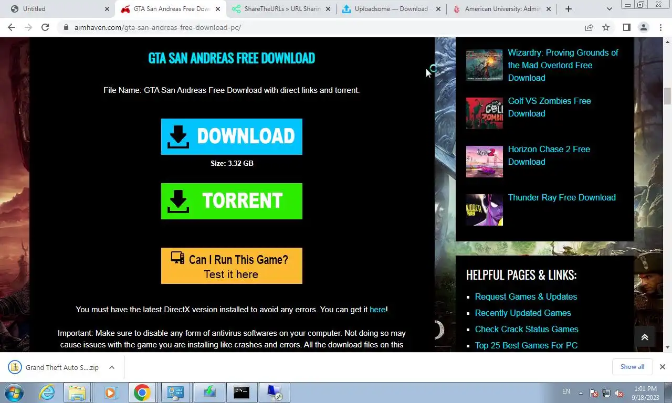This screenshot has height=403, width=672.
Task: Click the GTA SAN ANDREAS FREE DOWNLOAD heading
Action: click(x=232, y=58)
